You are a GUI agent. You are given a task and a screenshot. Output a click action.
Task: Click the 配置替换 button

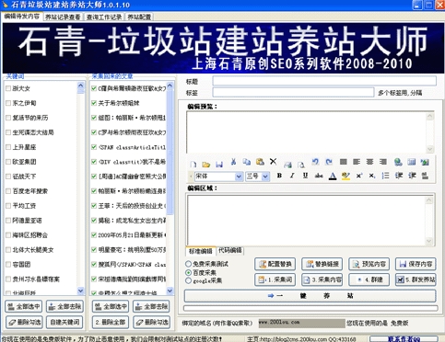[x=275, y=264]
